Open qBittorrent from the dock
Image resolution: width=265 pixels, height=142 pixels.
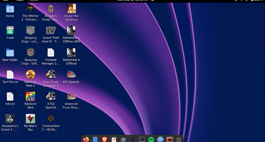coord(160,140)
